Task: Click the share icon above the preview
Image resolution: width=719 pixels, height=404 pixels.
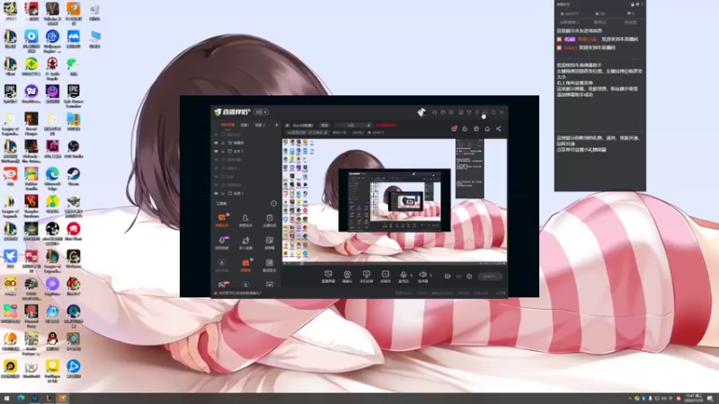Action: pyautogui.click(x=498, y=128)
